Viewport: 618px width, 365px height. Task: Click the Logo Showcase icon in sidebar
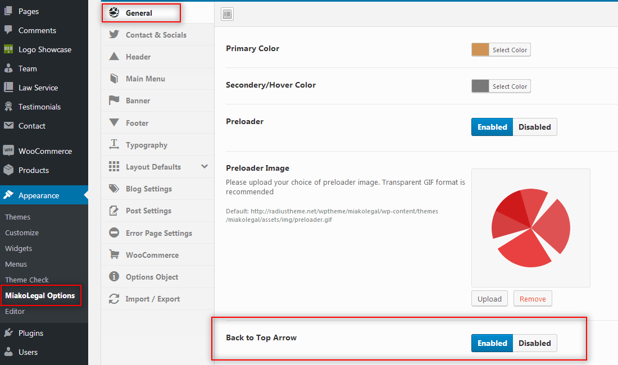point(8,49)
